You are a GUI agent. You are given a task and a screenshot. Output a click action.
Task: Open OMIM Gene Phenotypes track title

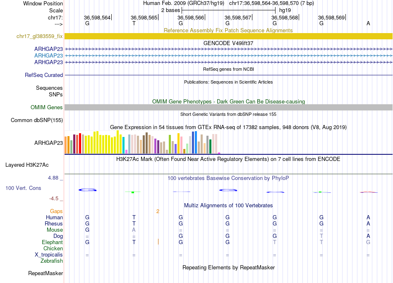coord(228,101)
